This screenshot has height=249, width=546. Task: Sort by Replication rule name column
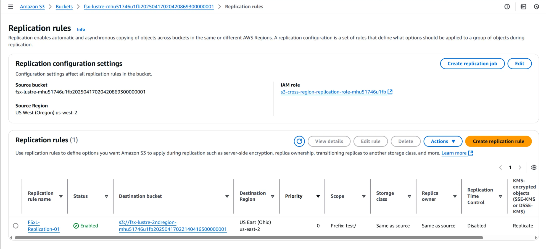coord(61,196)
